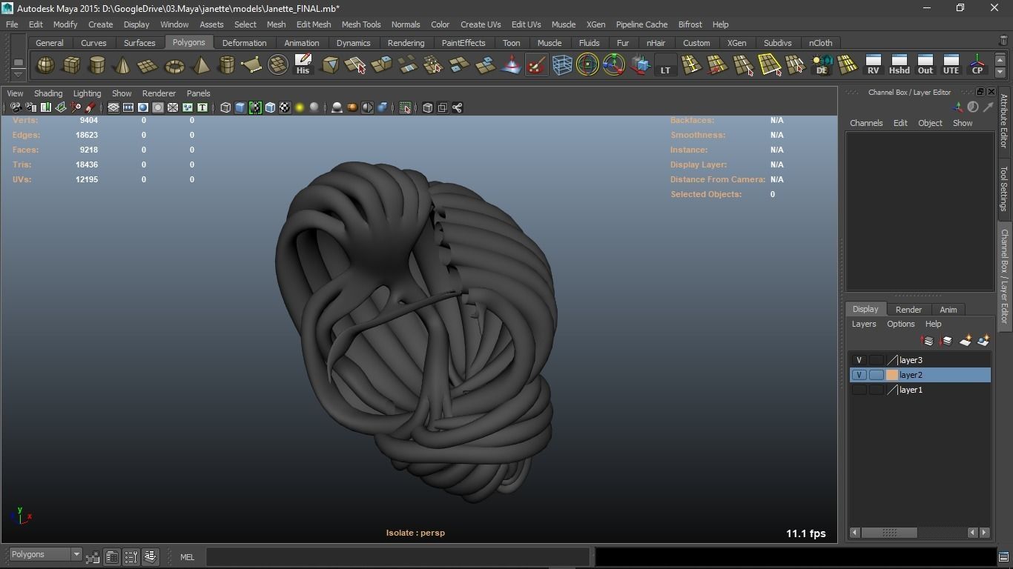
Task: Switch to the Rendering shelf tab
Action: (406, 43)
